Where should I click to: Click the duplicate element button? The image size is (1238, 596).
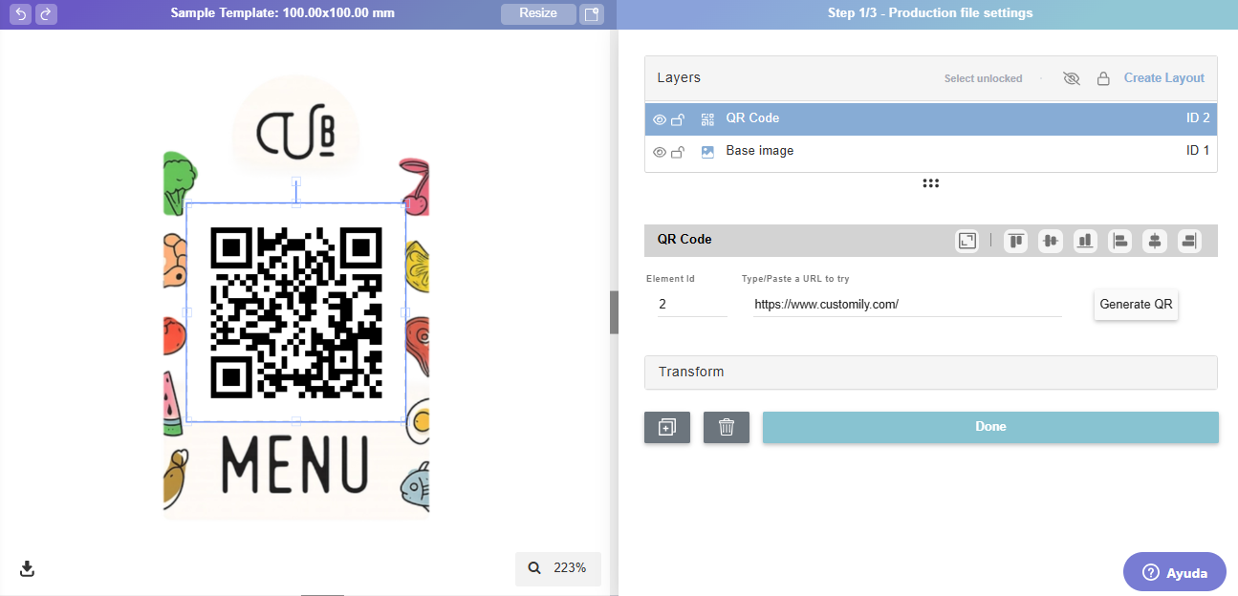point(667,427)
